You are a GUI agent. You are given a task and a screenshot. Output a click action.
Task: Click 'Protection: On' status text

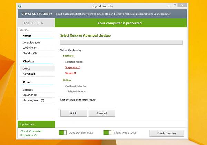pyautogui.click(x=29, y=135)
